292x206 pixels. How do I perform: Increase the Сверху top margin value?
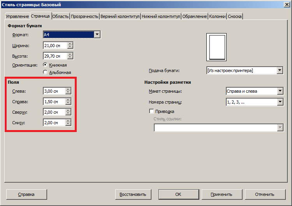click(68, 110)
